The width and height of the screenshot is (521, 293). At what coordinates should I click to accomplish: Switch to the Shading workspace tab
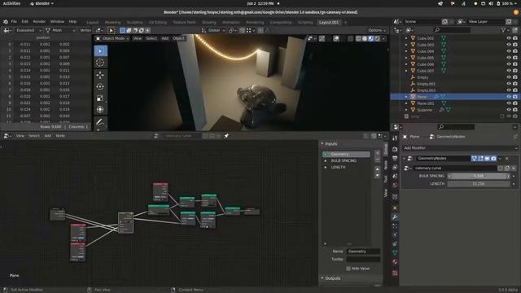coord(209,22)
